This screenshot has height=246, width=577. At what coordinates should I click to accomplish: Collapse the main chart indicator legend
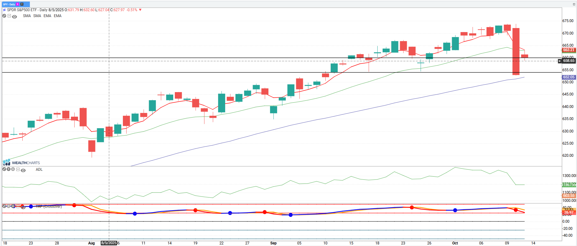click(9, 16)
